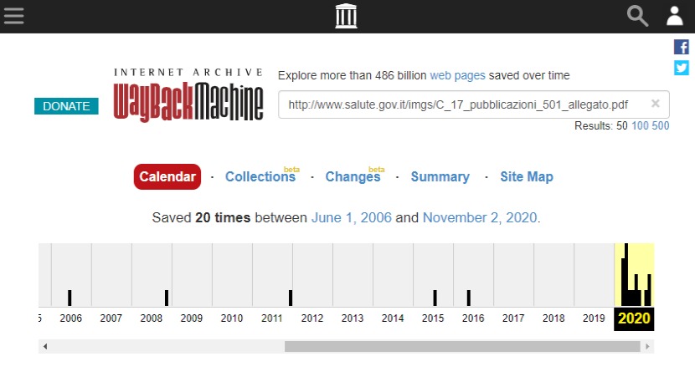695x392 pixels.
Task: Open the Summary tab
Action: 440,176
